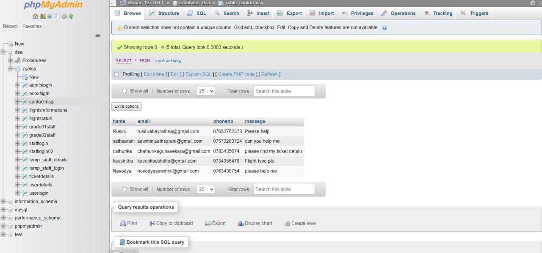Open the upper Number of rows dropdown
This screenshot has height=253, width=542.
206,91
